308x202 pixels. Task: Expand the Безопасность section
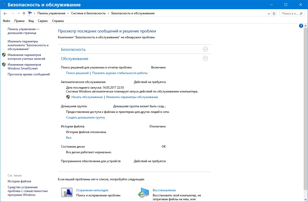205,49
